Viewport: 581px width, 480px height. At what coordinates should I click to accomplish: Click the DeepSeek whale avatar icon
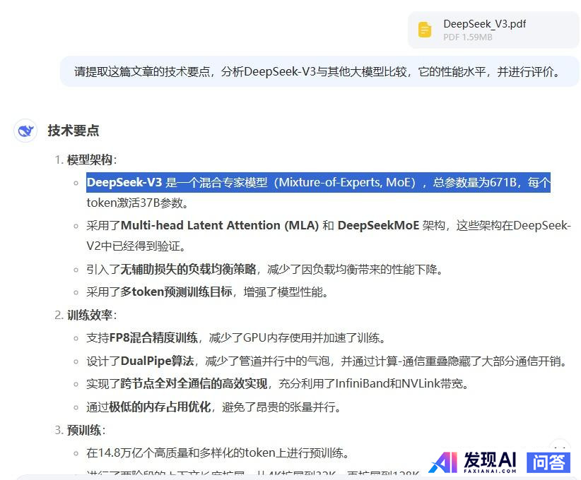25,131
